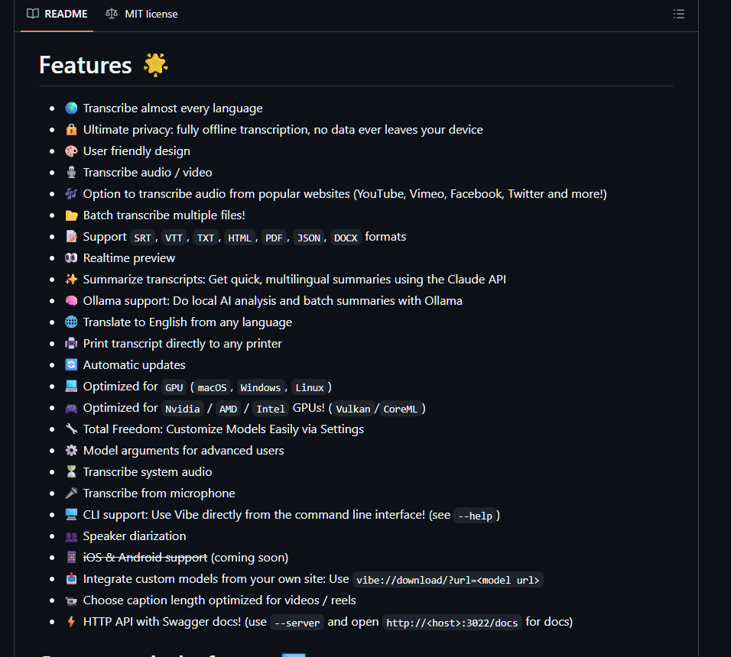Click the game controller emoji beside Nvidia

(x=71, y=408)
